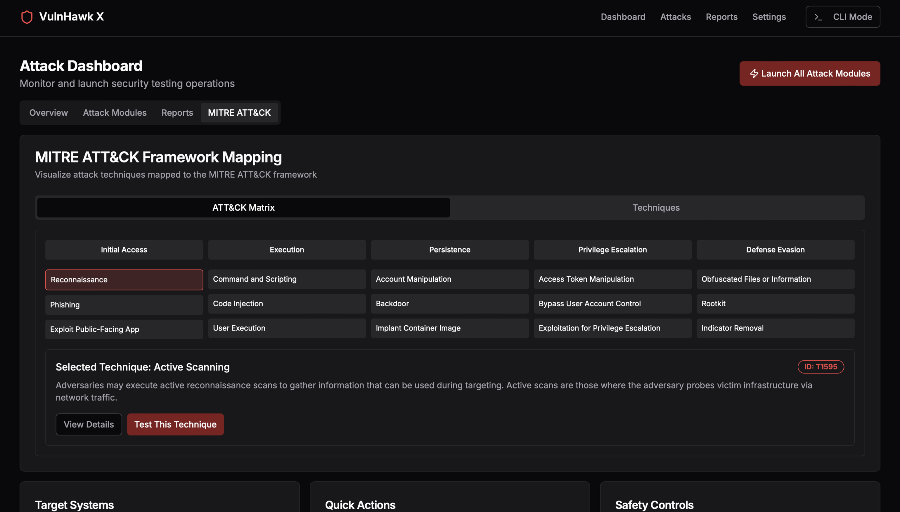
Task: Click the Code Injection technique cell
Action: click(287, 303)
